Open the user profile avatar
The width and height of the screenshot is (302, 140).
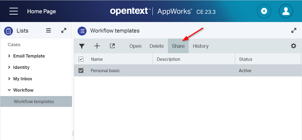click(286, 11)
